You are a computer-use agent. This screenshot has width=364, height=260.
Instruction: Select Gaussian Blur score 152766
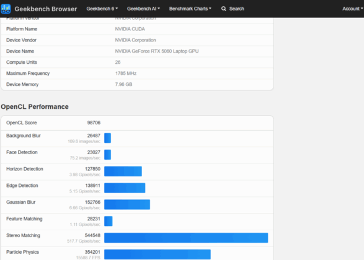[x=92, y=202]
